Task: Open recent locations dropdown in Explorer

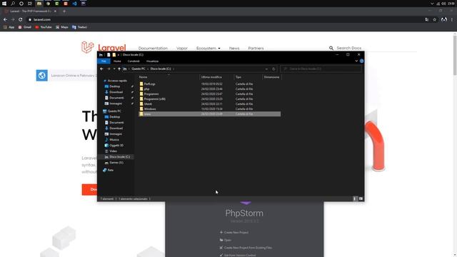Action: (114, 69)
